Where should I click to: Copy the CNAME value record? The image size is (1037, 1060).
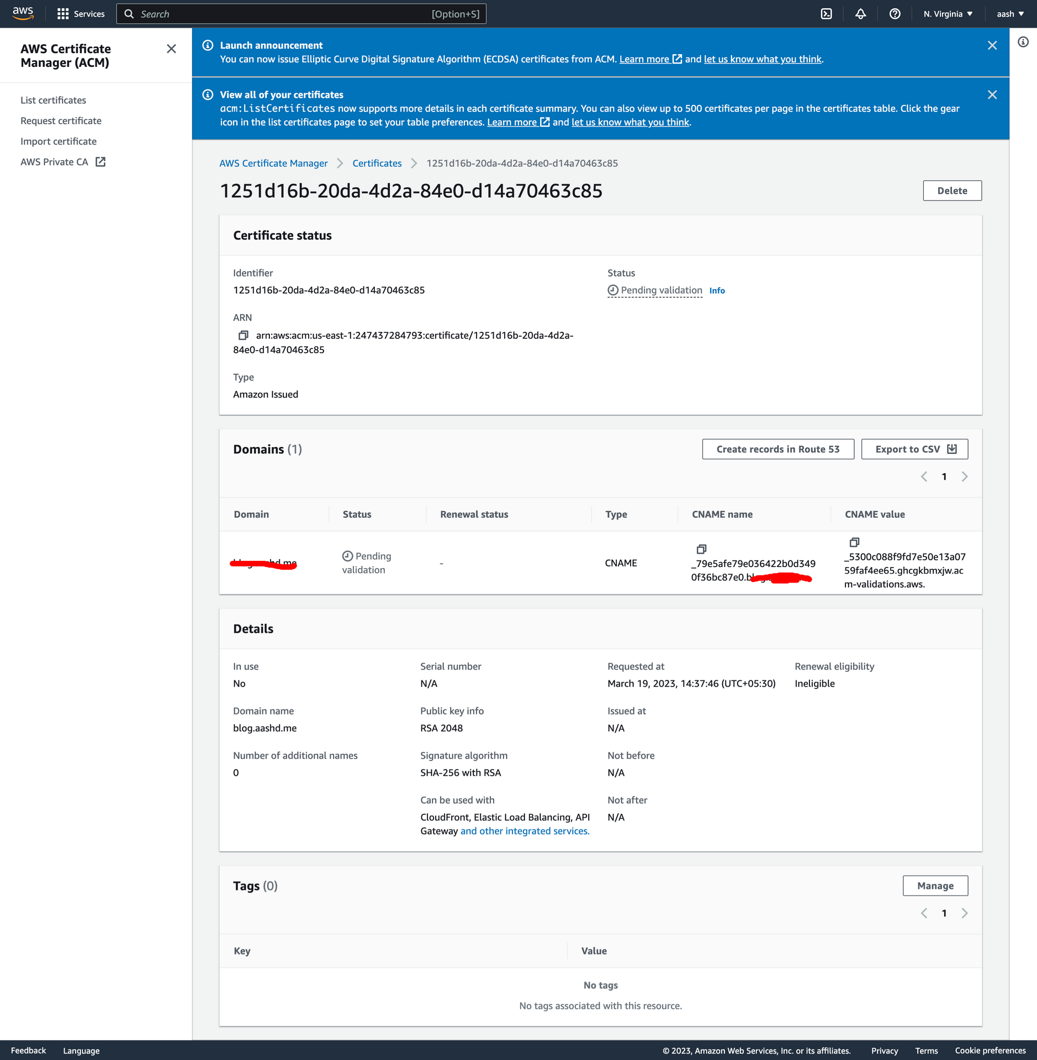click(x=854, y=542)
